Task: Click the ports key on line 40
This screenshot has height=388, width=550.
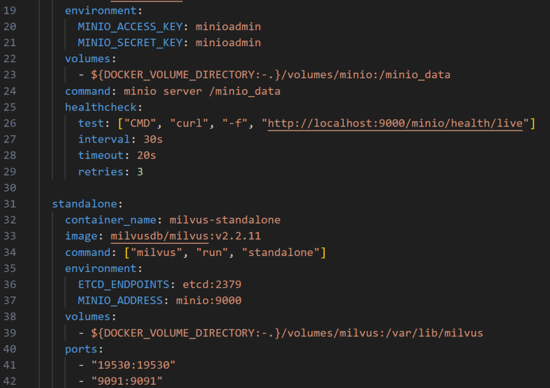Action: [x=81, y=349]
